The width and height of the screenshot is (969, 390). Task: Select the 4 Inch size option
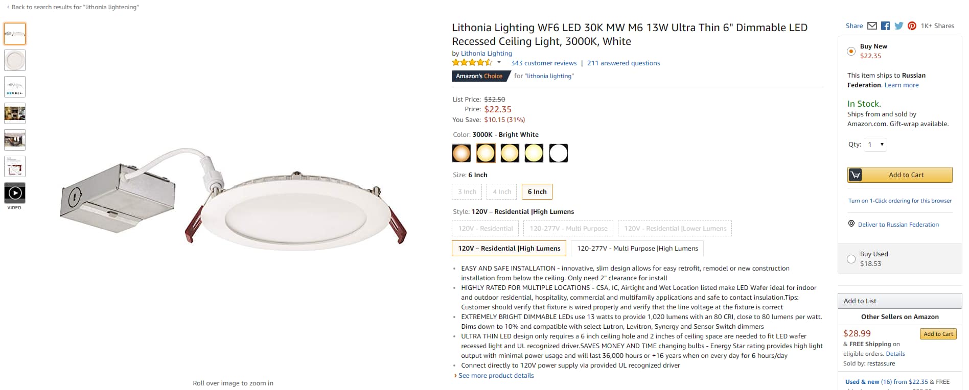click(x=502, y=192)
